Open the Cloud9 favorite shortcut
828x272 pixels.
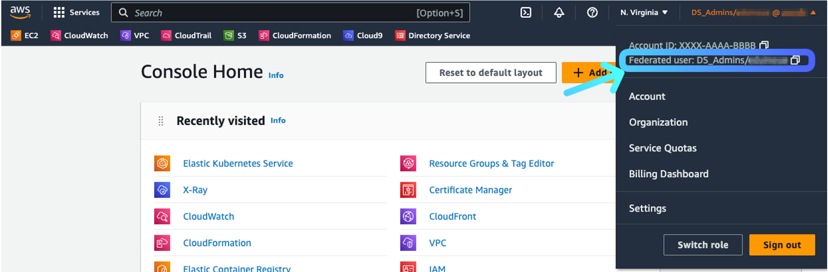[363, 36]
